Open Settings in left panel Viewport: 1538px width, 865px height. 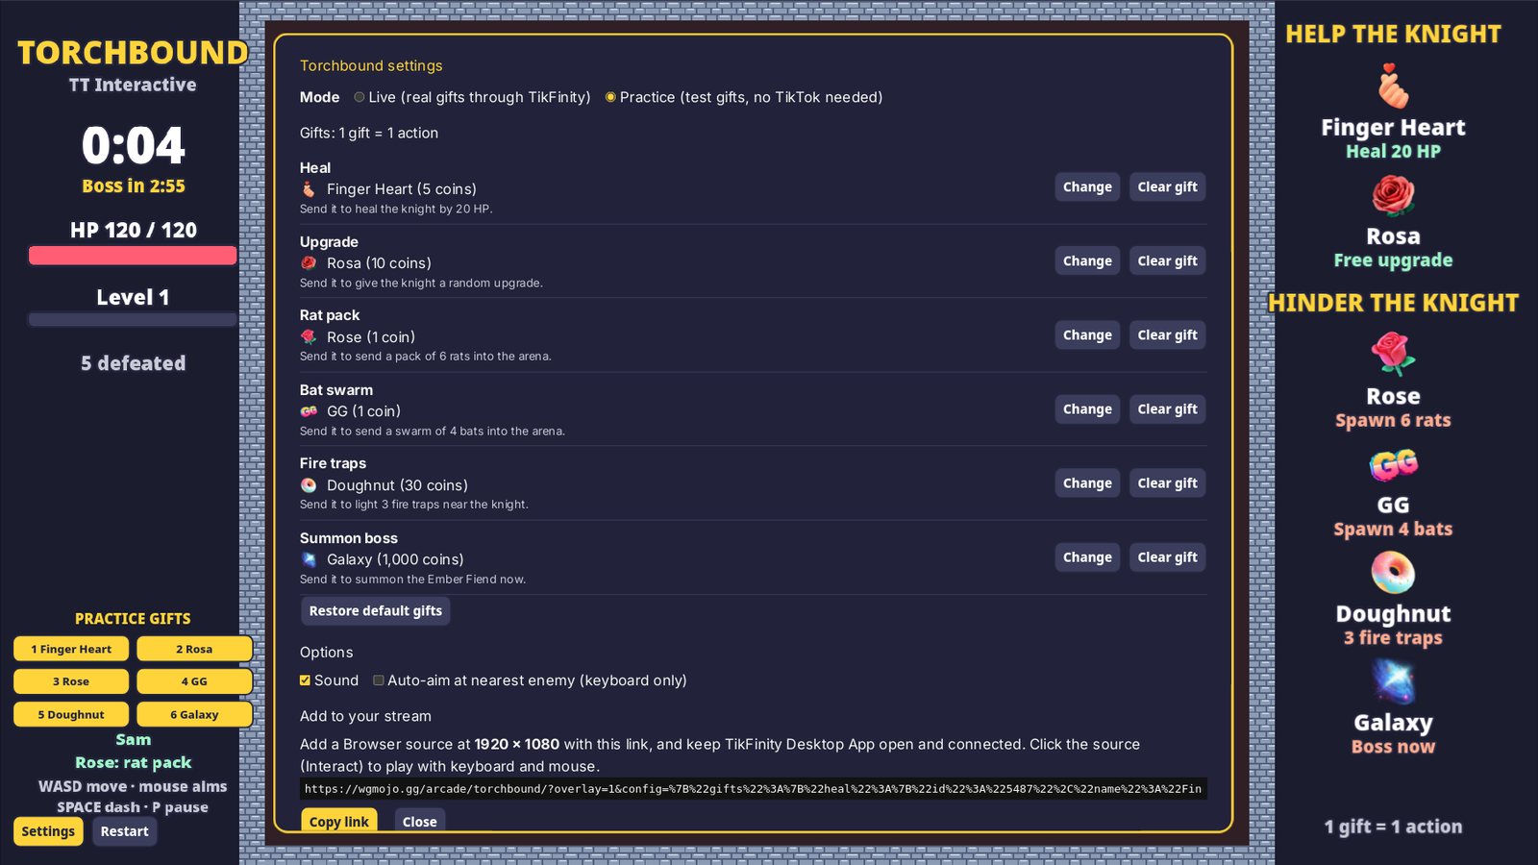tap(48, 831)
